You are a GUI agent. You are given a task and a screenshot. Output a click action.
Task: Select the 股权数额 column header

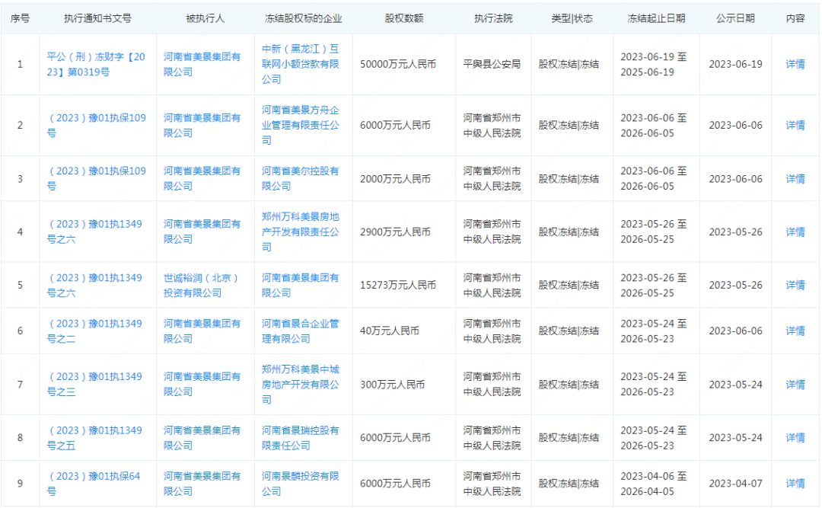click(x=403, y=18)
